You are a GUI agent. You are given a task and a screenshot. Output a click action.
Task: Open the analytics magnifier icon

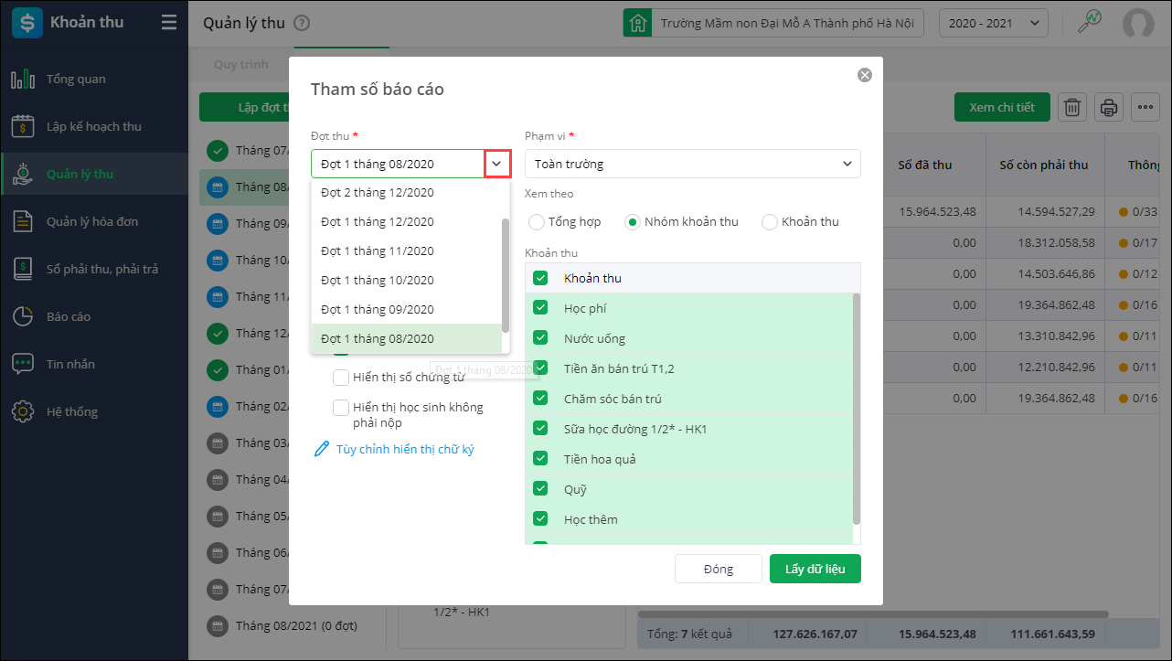1089,22
